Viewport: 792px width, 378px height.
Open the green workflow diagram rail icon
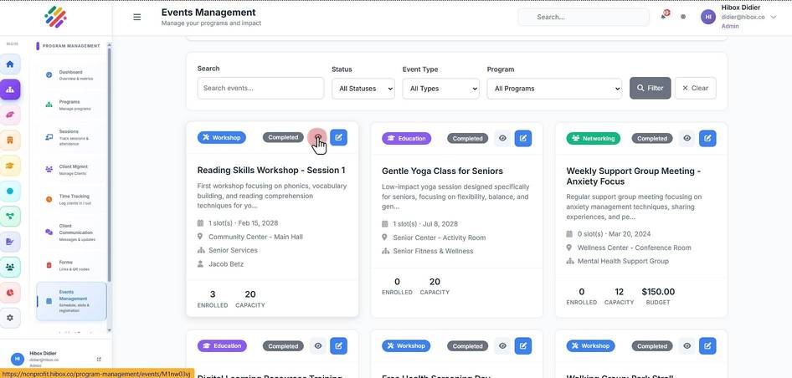click(10, 217)
